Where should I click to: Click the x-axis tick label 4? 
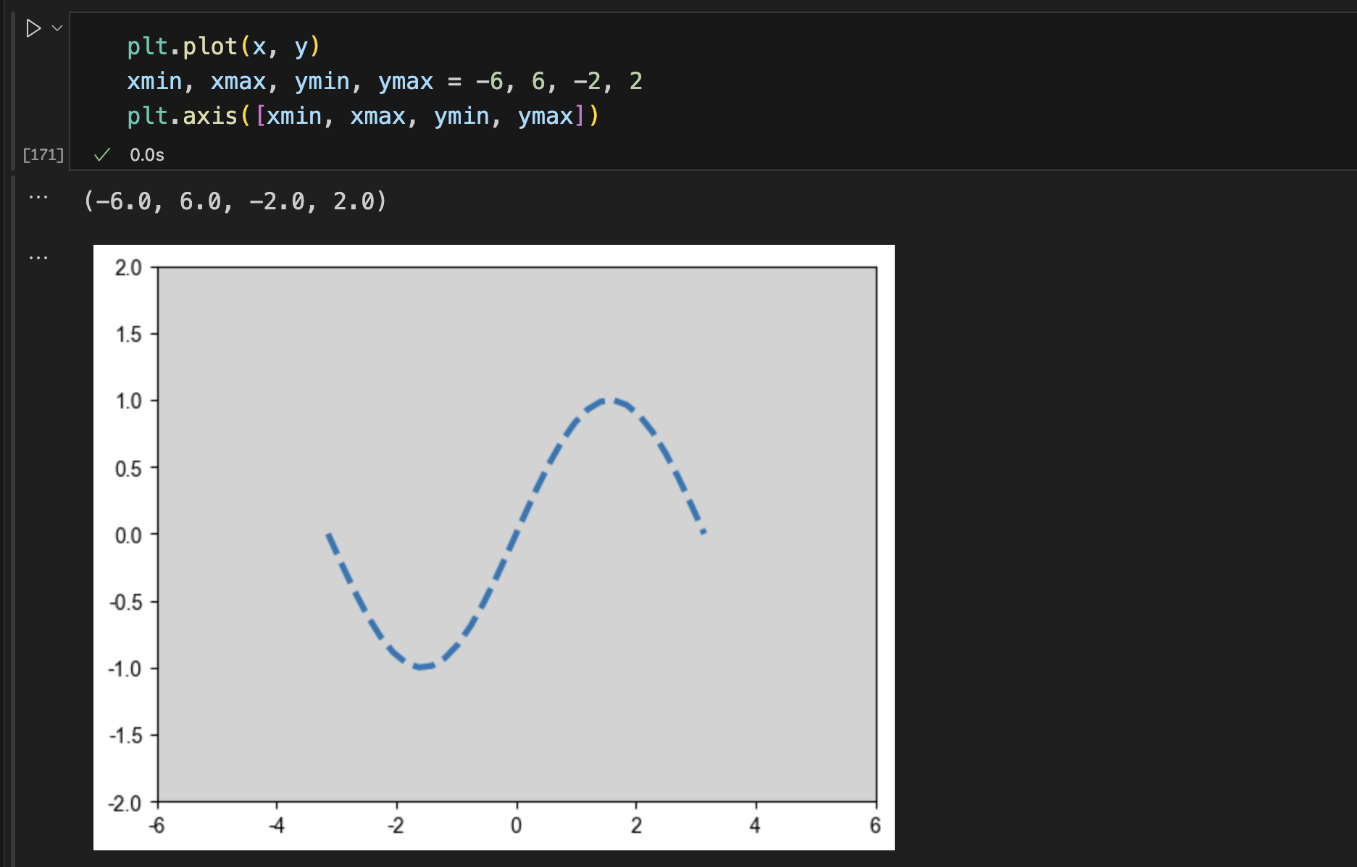[755, 826]
